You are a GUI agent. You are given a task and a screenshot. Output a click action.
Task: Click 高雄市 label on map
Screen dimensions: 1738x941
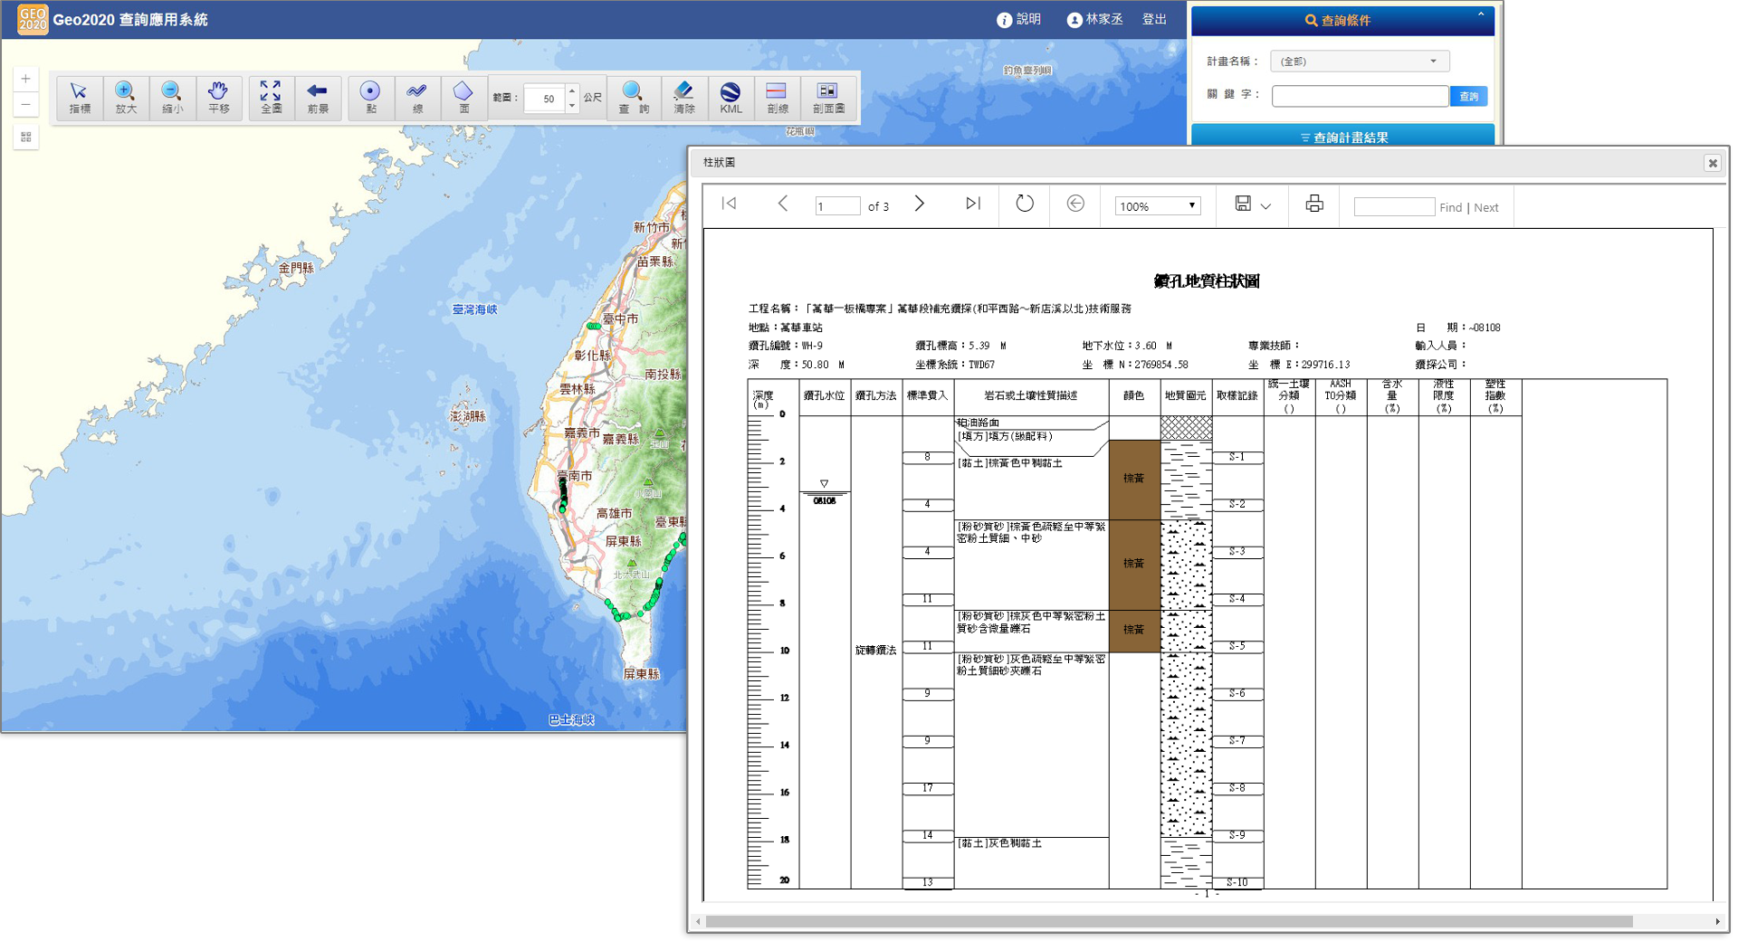click(x=615, y=513)
